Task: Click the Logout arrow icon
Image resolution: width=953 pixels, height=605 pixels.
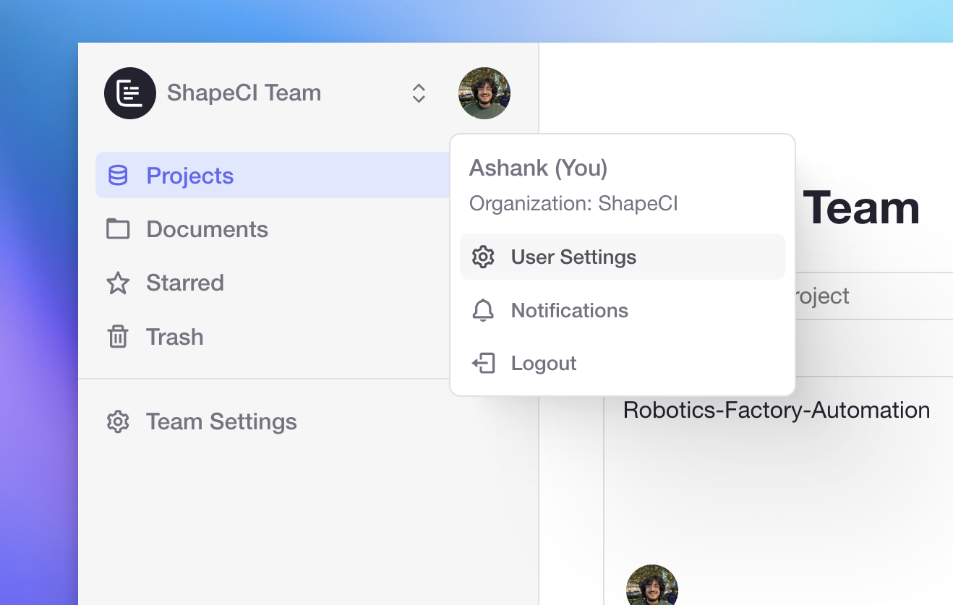Action: 483,363
